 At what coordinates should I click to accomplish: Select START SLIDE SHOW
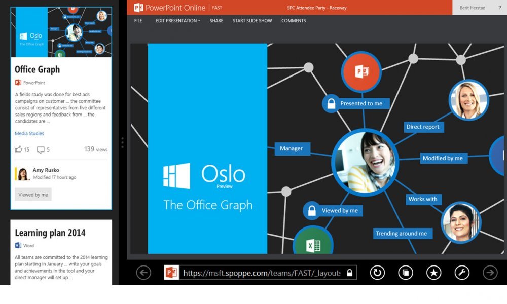coord(252,21)
